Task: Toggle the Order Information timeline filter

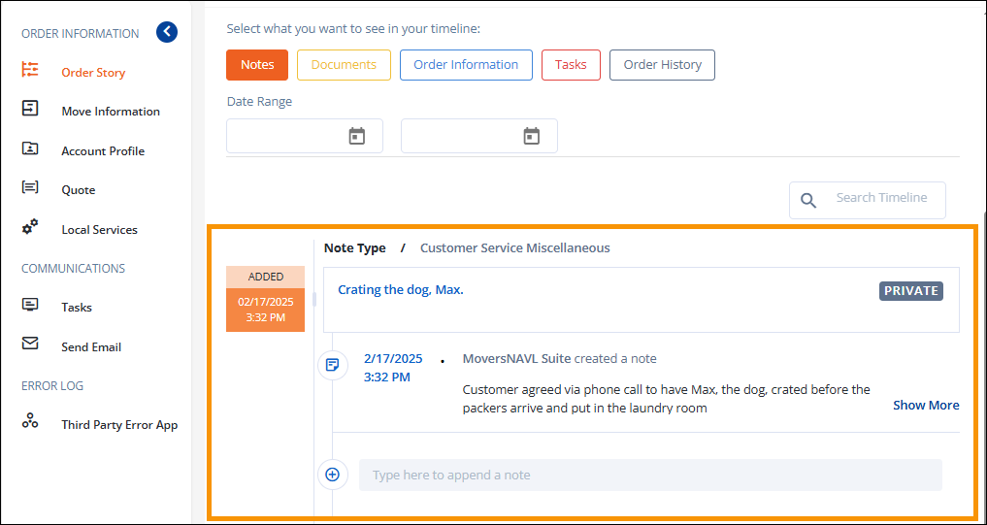Action: [466, 65]
